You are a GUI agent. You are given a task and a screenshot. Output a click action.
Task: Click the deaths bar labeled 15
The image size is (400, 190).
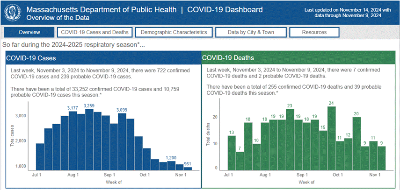pyautogui.click(x=323, y=150)
